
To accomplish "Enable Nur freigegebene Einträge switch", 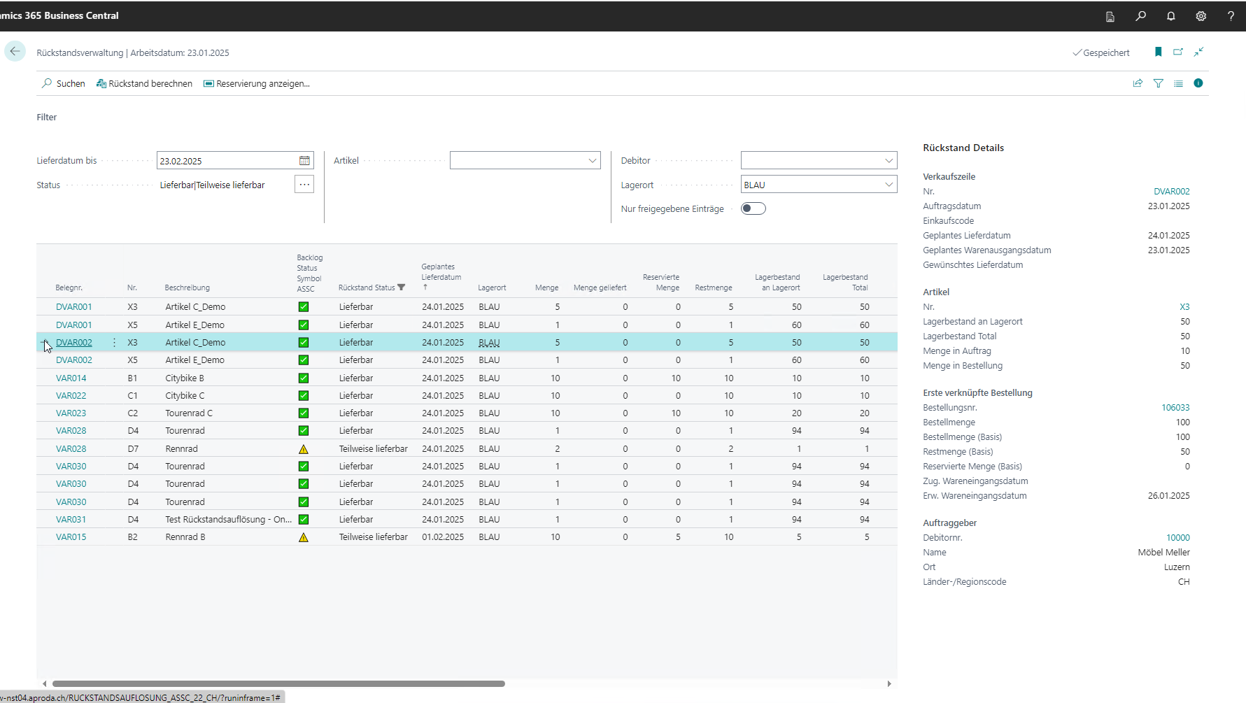I will tap(753, 208).
